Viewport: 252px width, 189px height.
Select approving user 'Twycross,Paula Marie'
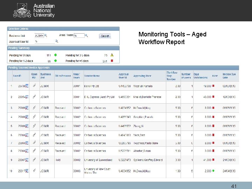pyautogui.click(x=146, y=143)
